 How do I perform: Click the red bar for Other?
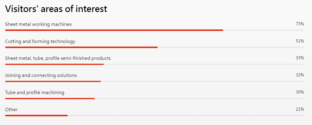[x=36, y=115]
